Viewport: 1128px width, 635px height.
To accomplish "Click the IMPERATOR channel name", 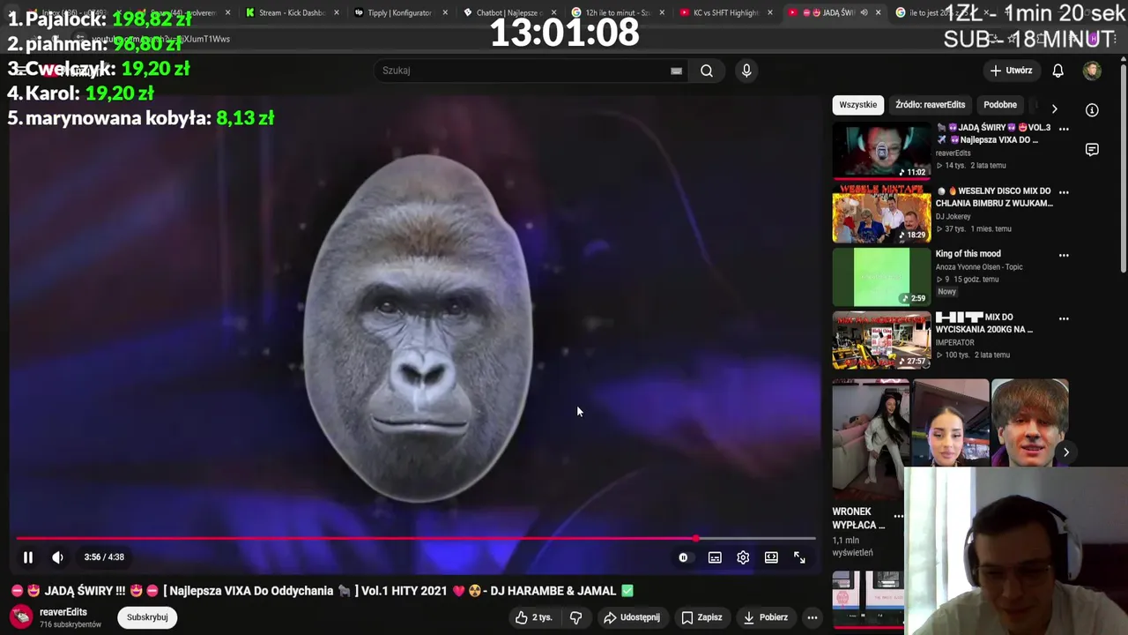I will [955, 342].
